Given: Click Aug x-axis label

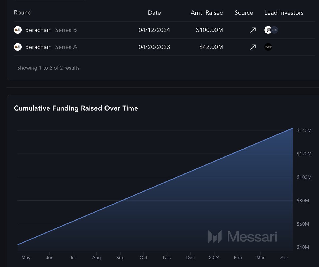Looking at the screenshot, I should click(96, 258).
